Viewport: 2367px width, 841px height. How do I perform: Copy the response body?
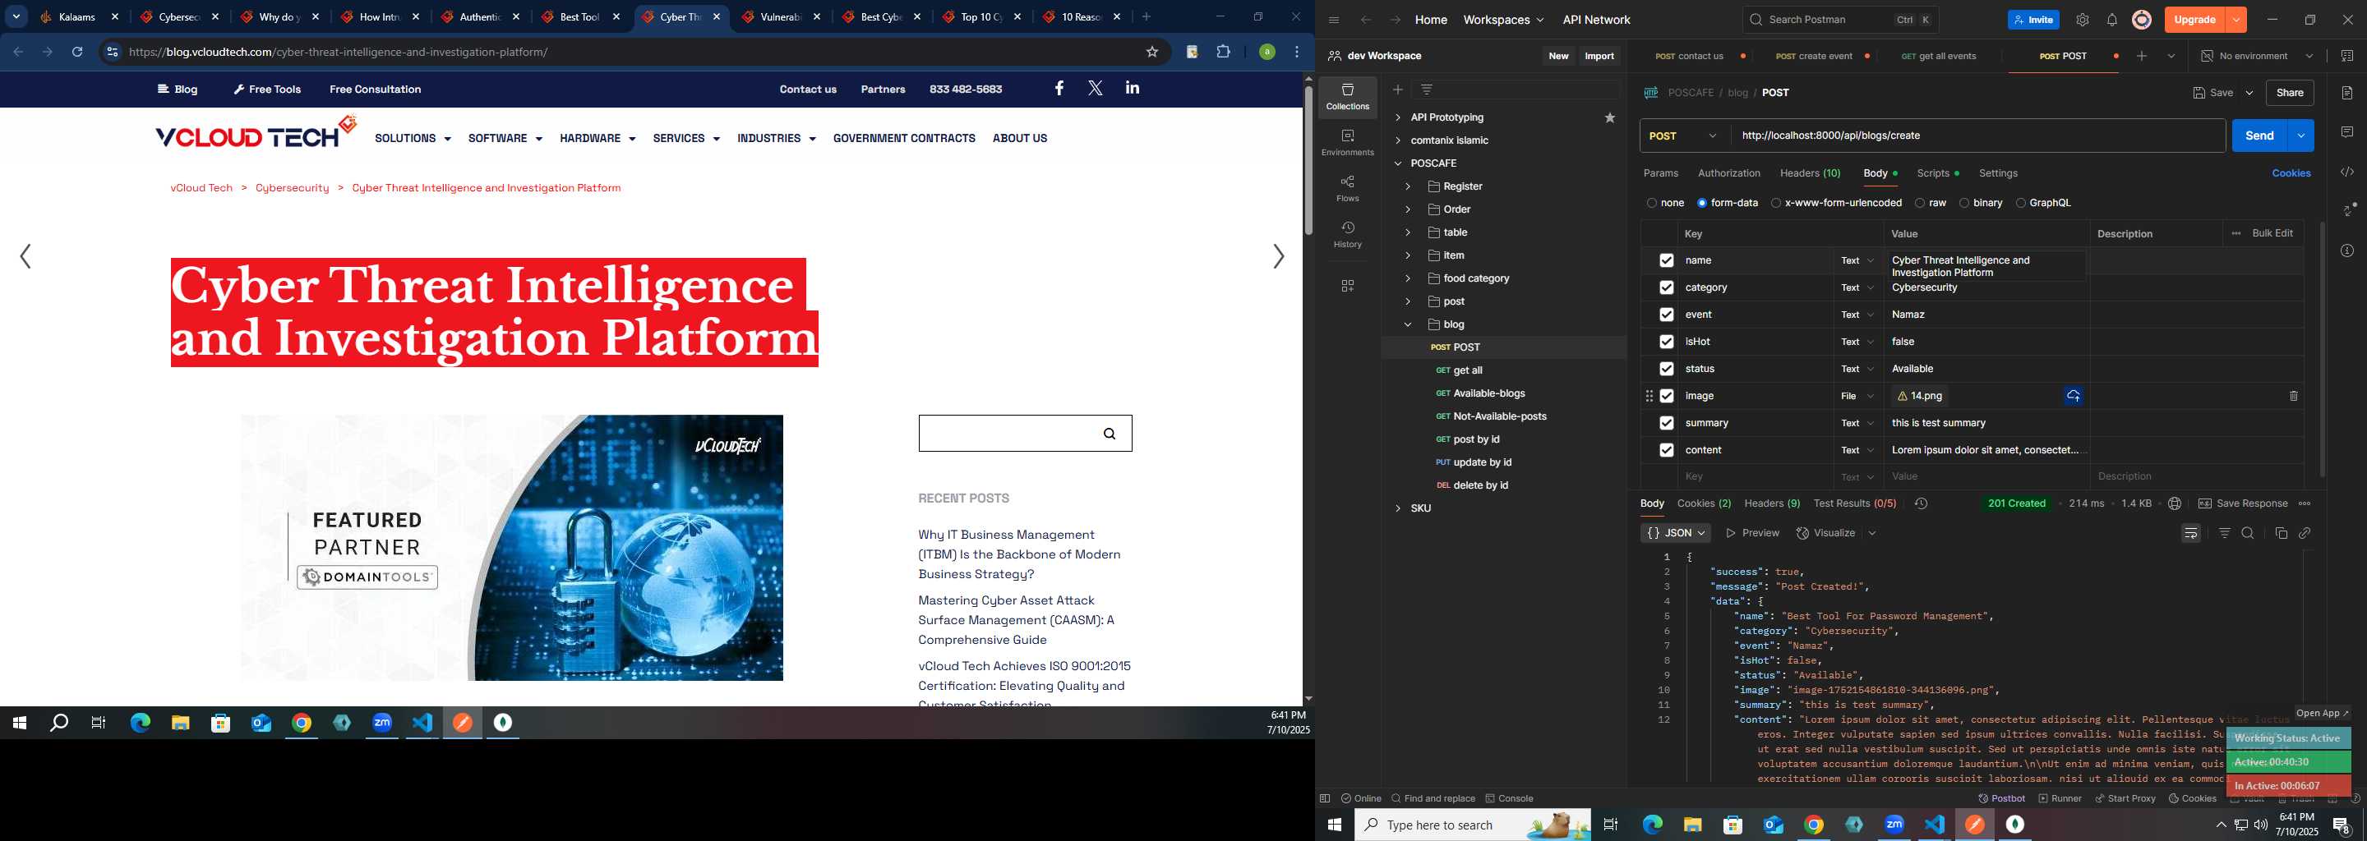coord(2281,534)
